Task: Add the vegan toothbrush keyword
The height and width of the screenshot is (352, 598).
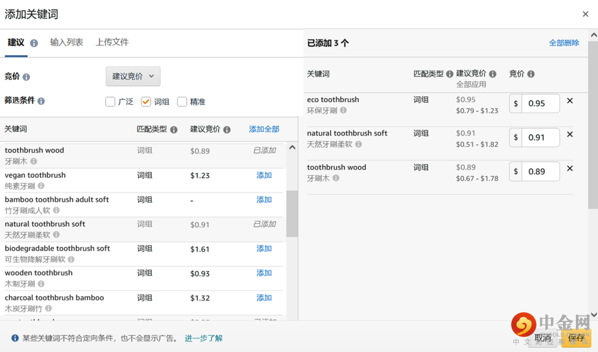Action: coord(264,175)
